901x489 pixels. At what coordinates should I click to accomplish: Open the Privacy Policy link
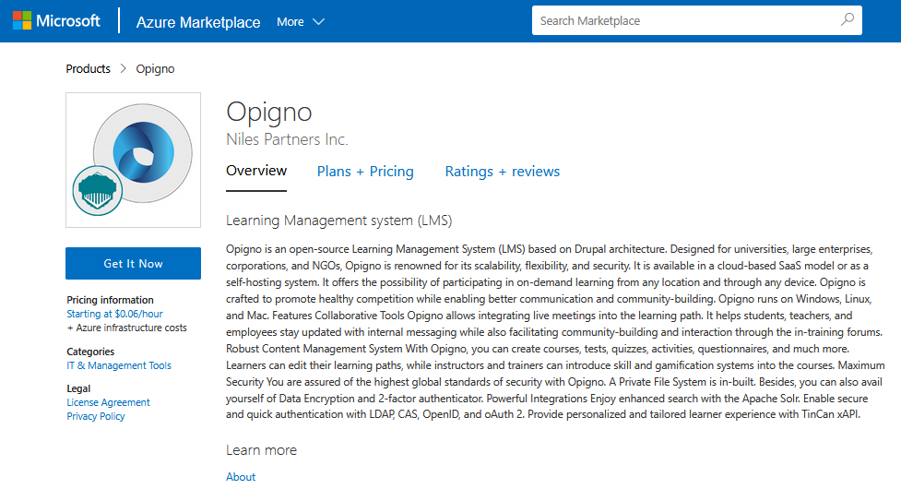pos(96,416)
